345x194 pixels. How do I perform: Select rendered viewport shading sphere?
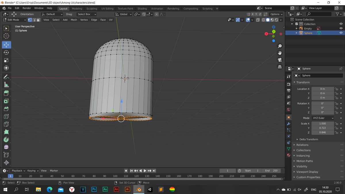[x=277, y=20]
